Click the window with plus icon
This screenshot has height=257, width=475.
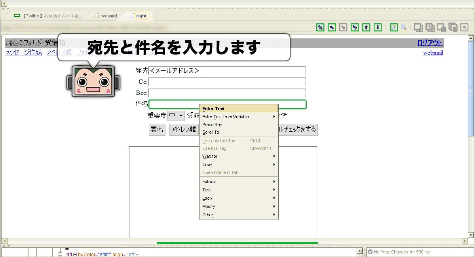tap(430, 27)
